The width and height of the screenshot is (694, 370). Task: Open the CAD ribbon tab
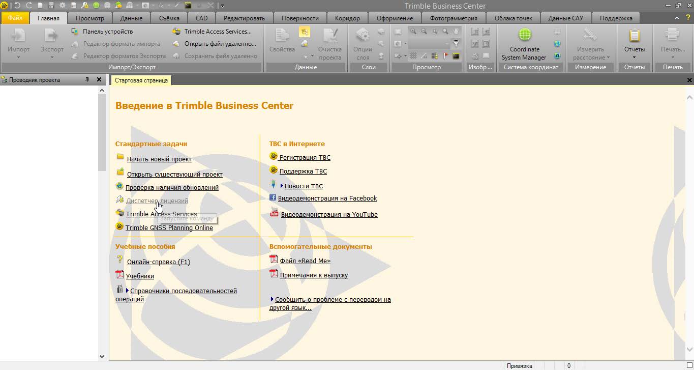202,18
